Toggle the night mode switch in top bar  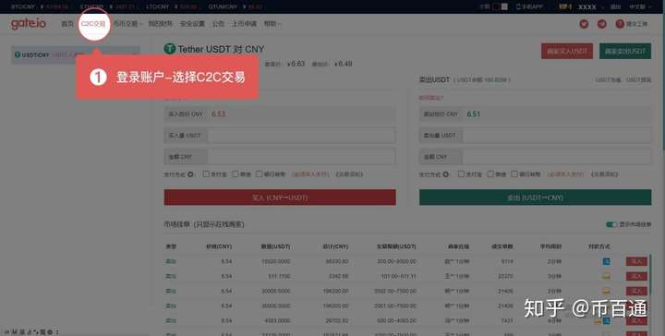pos(500,6)
